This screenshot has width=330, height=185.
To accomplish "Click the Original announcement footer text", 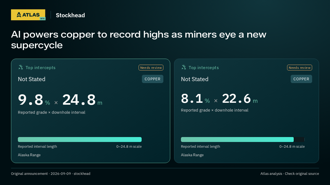I will coord(51,174).
